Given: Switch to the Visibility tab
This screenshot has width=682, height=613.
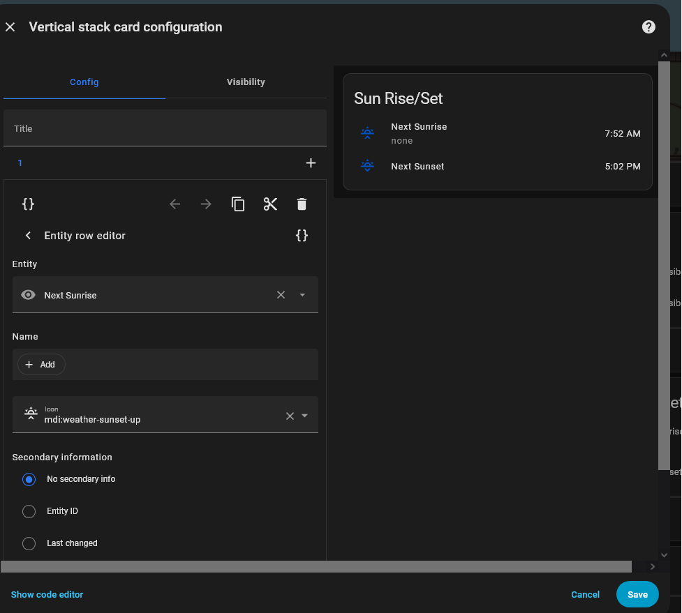Looking at the screenshot, I should [246, 82].
